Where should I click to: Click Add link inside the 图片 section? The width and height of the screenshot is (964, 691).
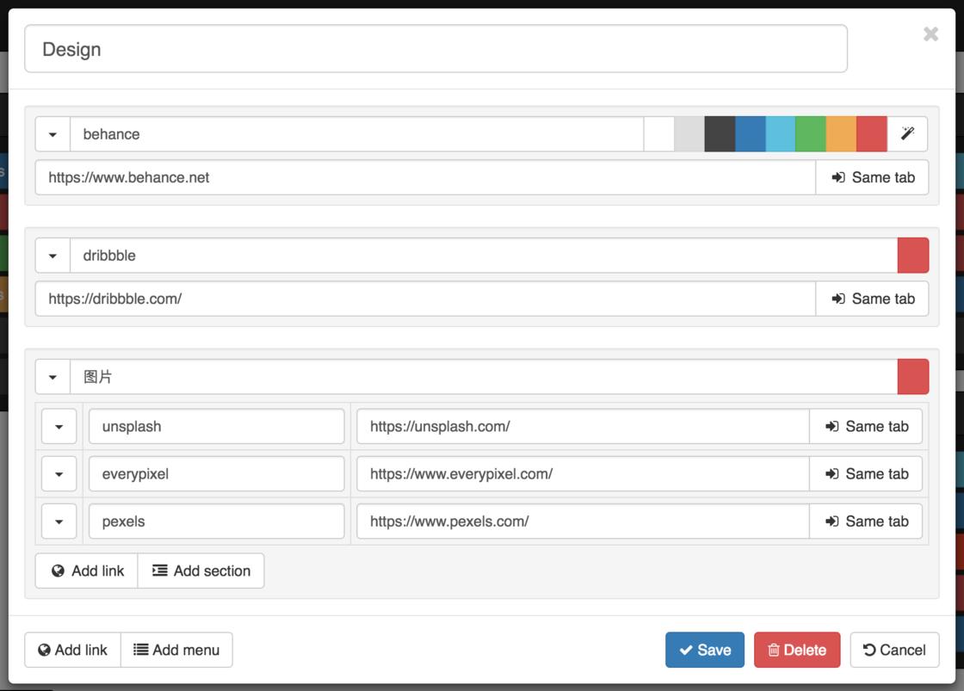pos(87,571)
